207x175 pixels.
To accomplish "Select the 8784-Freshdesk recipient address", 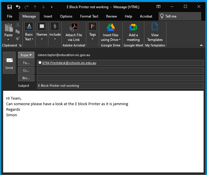I will click(69, 63).
